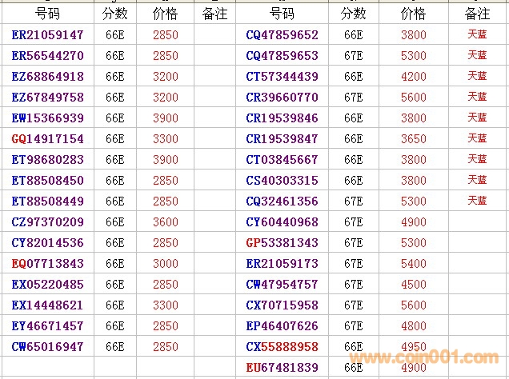Select the red-prefixed serial EQ07713843
509x379 pixels.
point(48,264)
